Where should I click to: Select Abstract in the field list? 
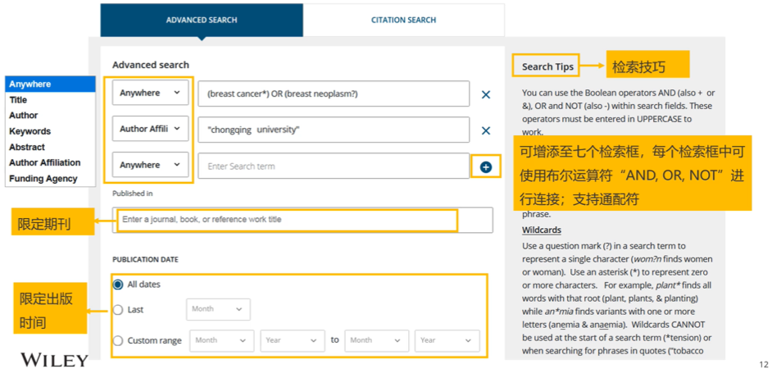click(x=27, y=147)
